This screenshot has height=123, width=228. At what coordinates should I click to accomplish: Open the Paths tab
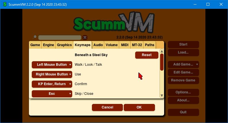tap(150, 45)
